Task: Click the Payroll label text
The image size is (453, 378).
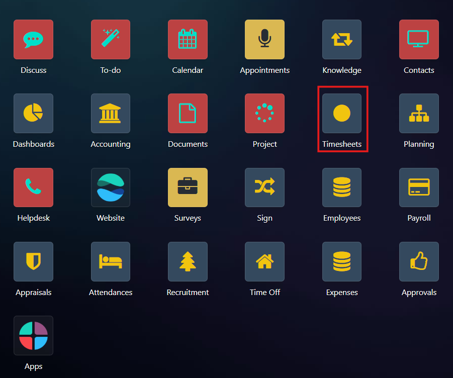Action: tap(419, 218)
